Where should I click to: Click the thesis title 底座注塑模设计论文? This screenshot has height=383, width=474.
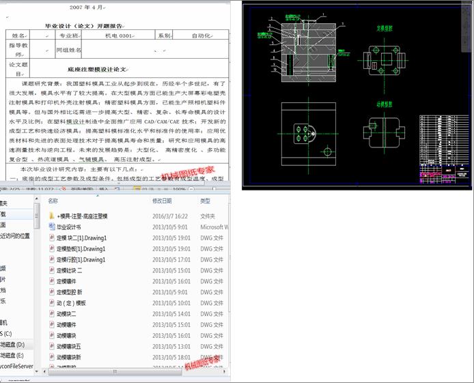(98, 69)
